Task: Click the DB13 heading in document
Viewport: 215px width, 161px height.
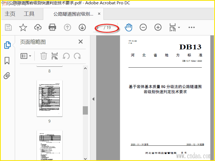Action: (x=190, y=47)
